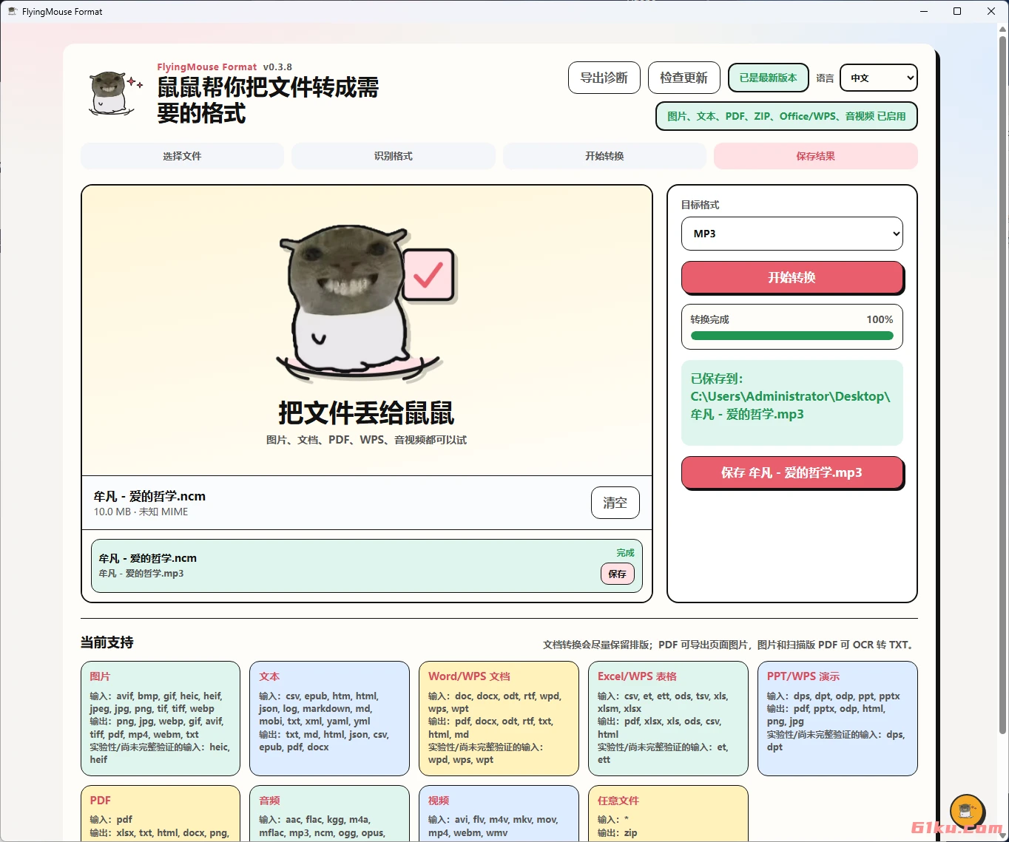The image size is (1009, 842).
Task: Select the 开始转换 step tab
Action: pyautogui.click(x=604, y=156)
